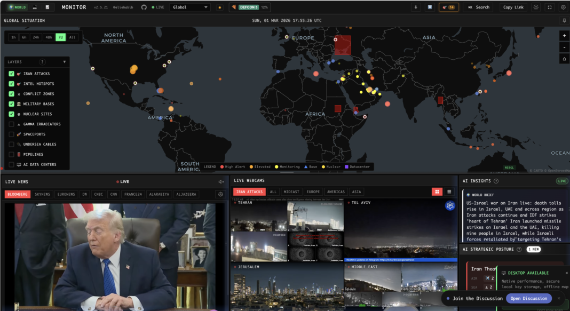Uncheck the Iran Attacks layer
This screenshot has height=311, width=570.
[x=11, y=74]
